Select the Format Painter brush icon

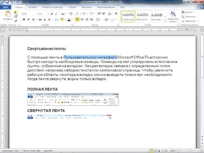point(16,21)
